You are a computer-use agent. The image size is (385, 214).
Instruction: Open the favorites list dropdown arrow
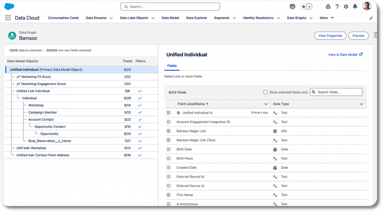coord(310,7)
